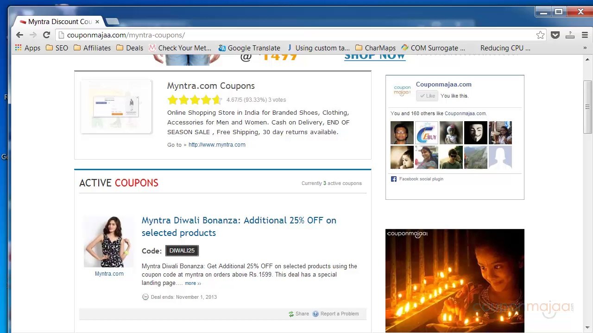The image size is (593, 333).
Task: Click the model image for the Diwali coupon
Action: 109,241
